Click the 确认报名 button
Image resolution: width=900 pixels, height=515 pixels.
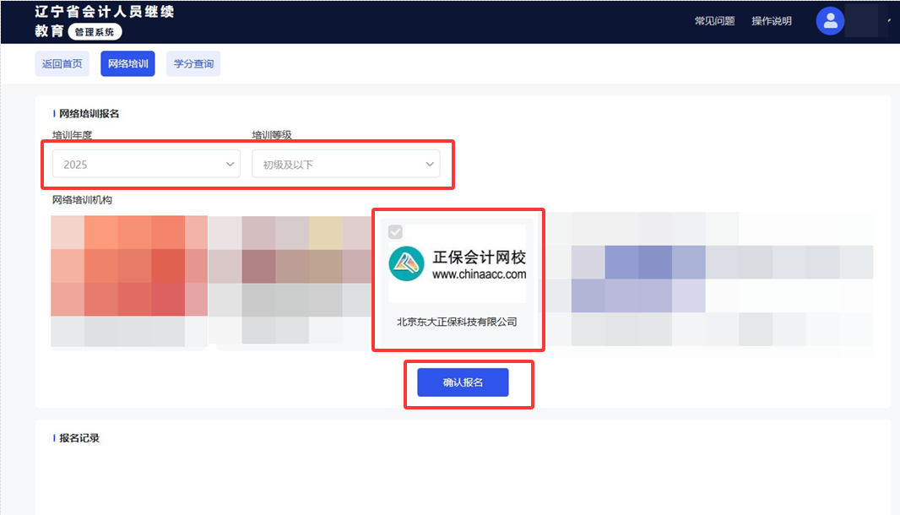[463, 382]
